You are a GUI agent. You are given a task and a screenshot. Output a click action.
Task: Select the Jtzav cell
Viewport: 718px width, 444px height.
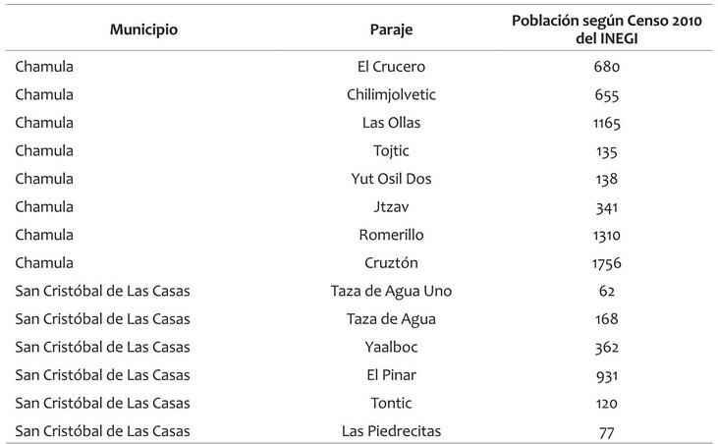[x=391, y=207]
